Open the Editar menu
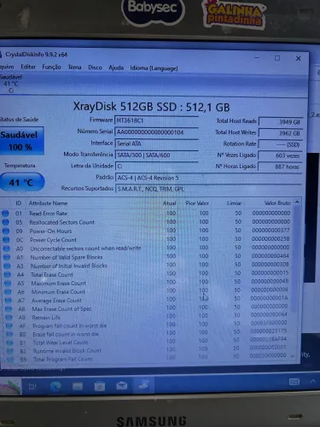 pos(28,67)
